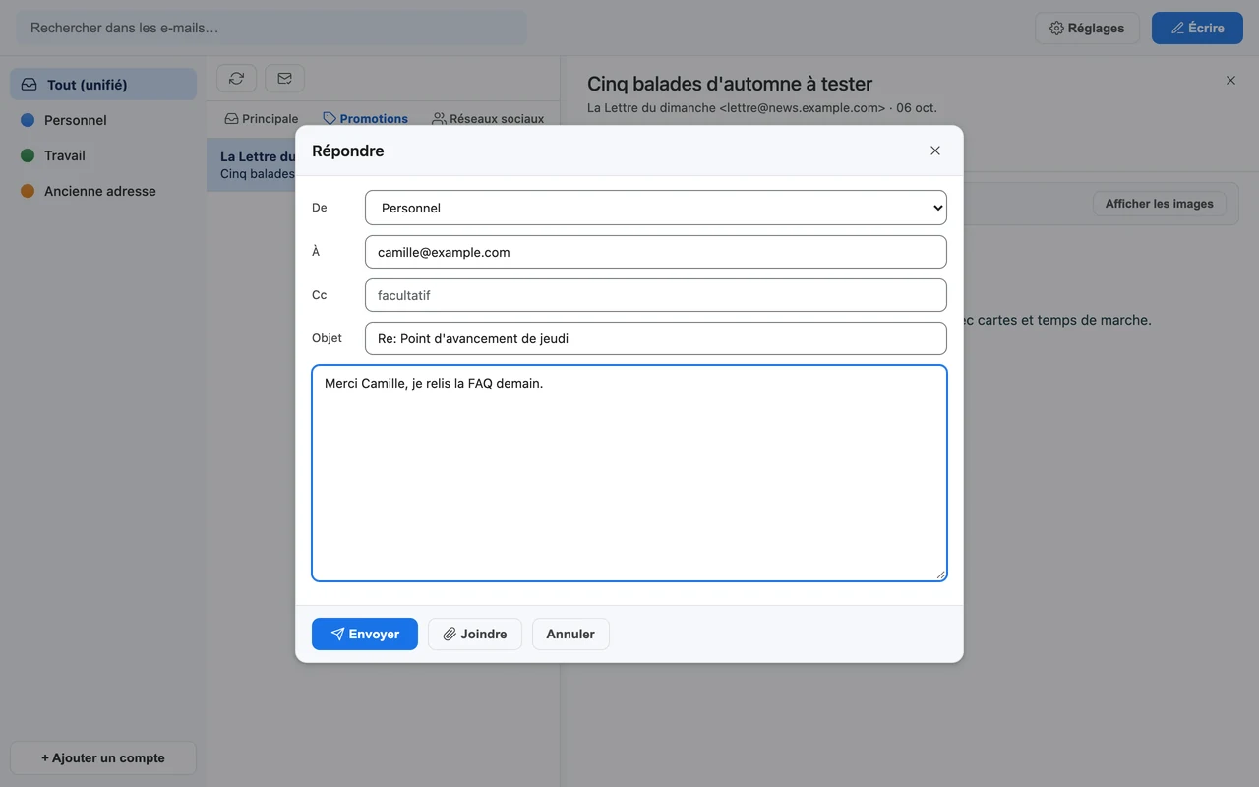Open Réglages settings
The image size is (1259, 787).
[1087, 28]
